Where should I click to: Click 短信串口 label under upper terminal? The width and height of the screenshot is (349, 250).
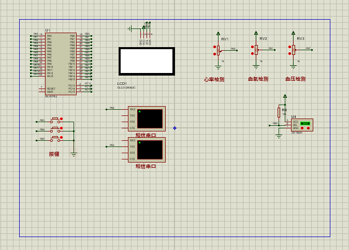[x=146, y=135]
